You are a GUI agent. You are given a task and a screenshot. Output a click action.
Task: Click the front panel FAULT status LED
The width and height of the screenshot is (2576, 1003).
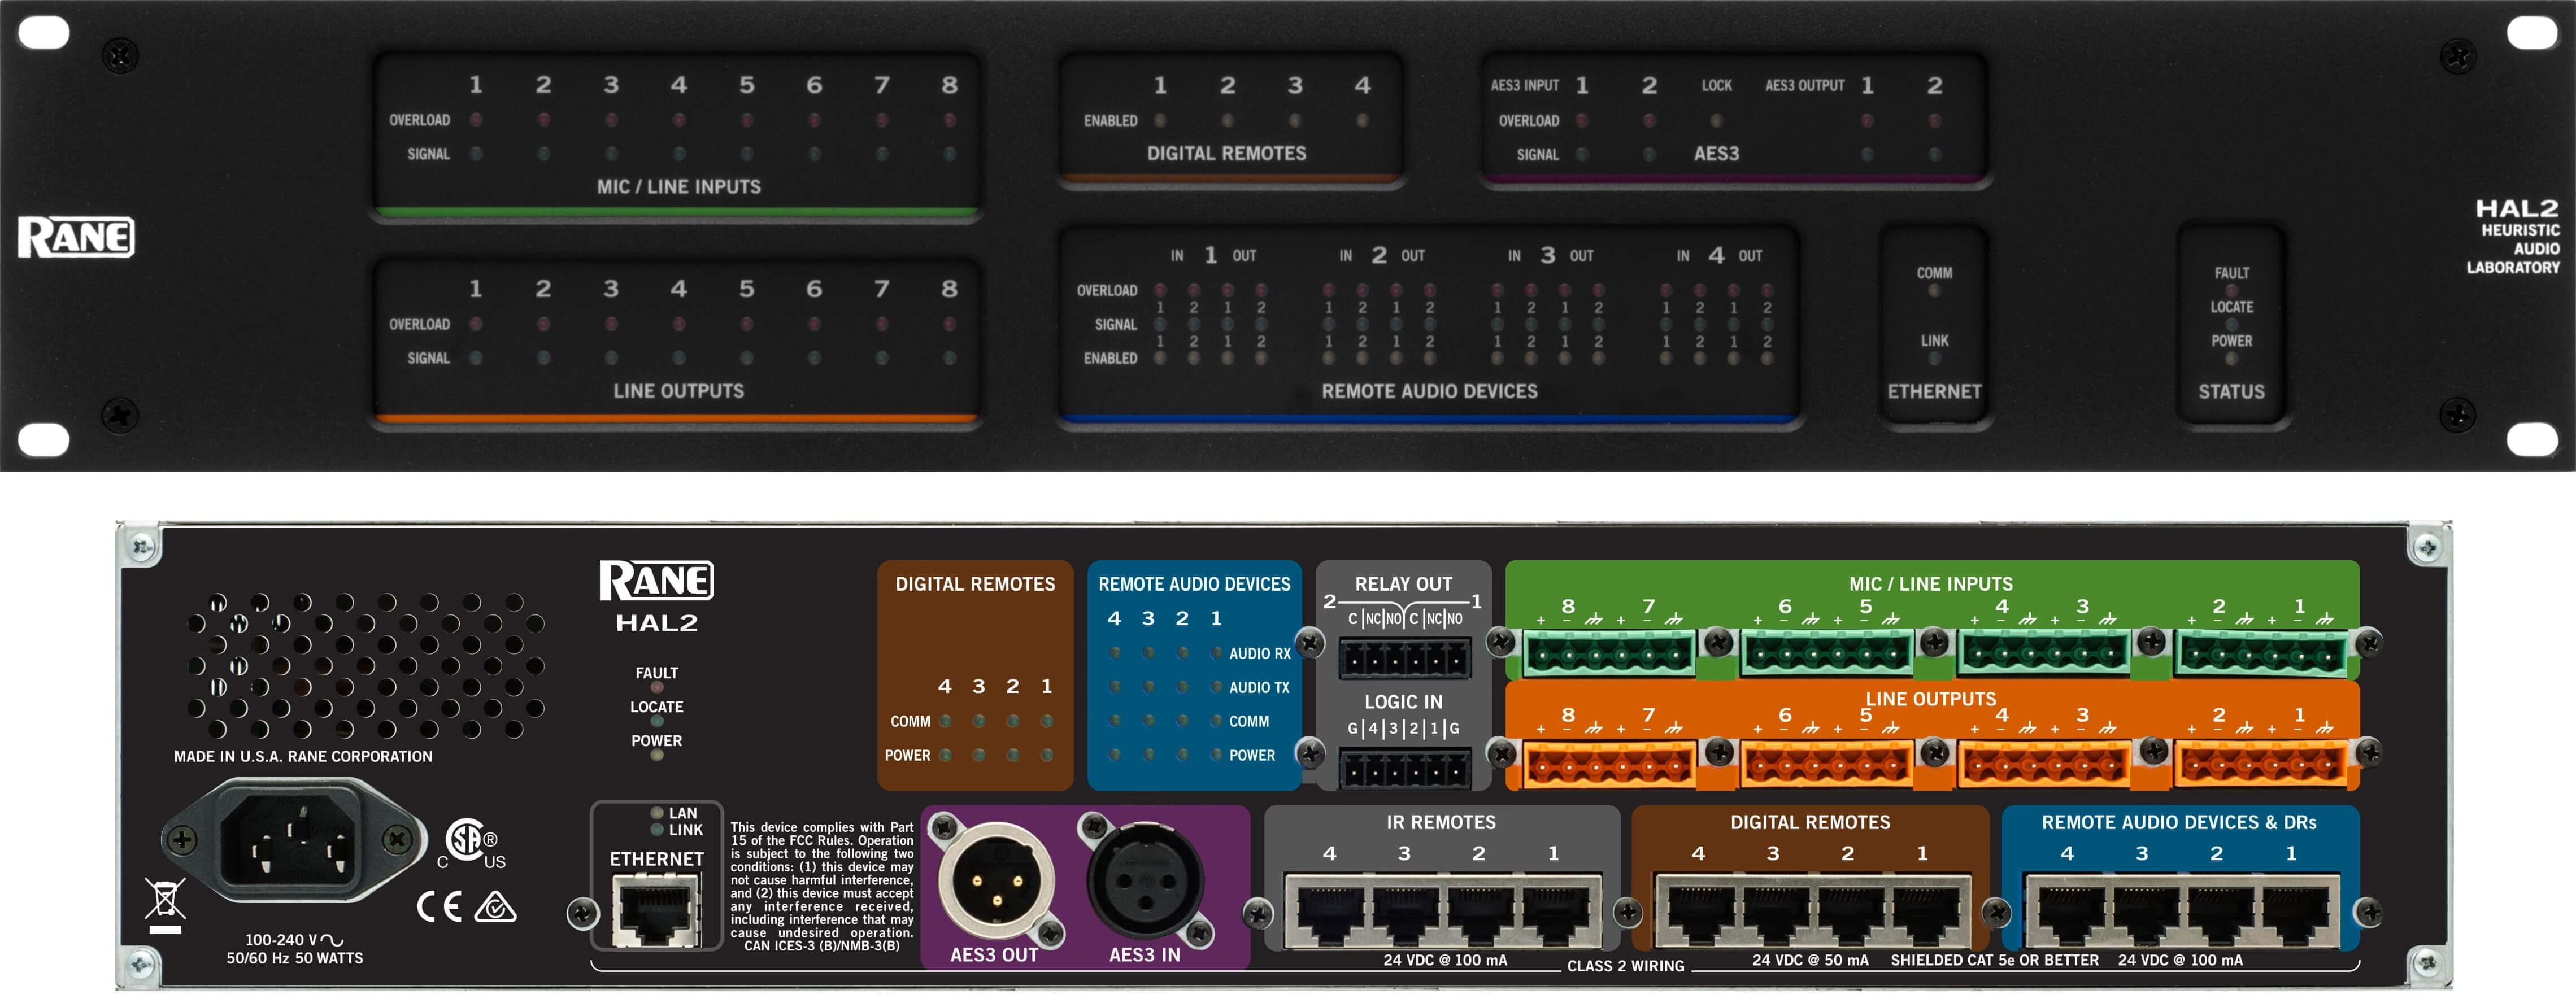pos(2231,290)
